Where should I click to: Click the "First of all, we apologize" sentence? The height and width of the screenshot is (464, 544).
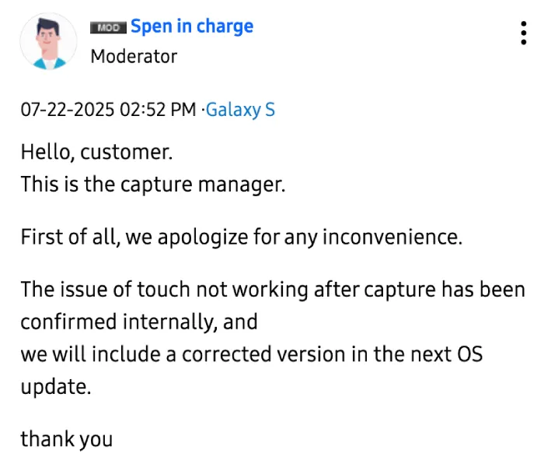pyautogui.click(x=242, y=237)
